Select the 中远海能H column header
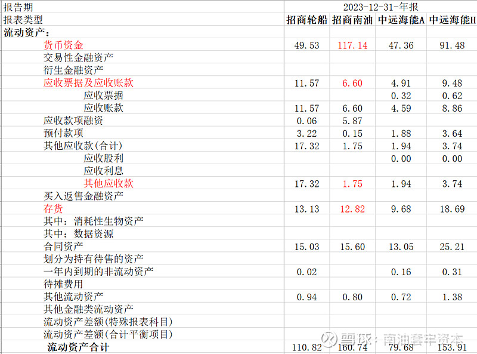Screen dimensions: 477x354 [x=452, y=20]
